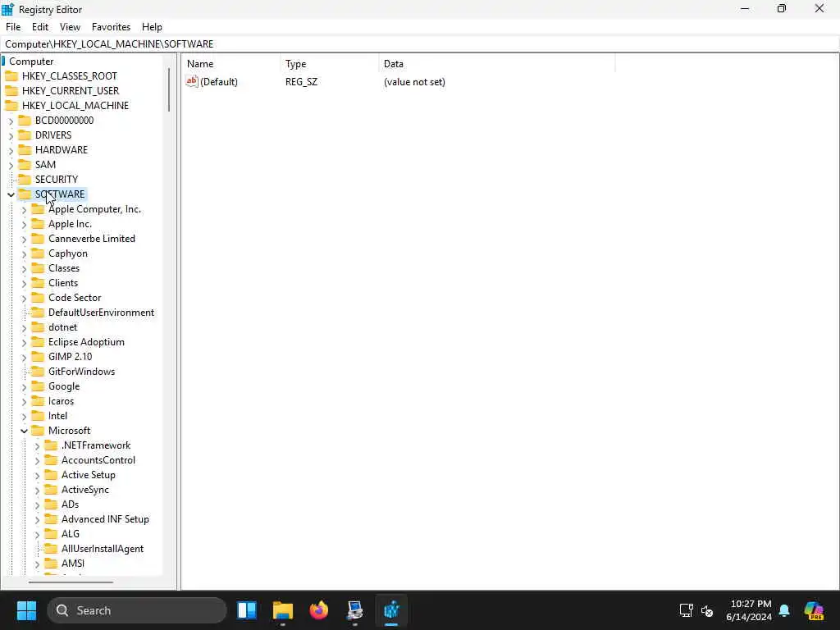
Task: Select the Code Sector key
Action: [x=75, y=297]
